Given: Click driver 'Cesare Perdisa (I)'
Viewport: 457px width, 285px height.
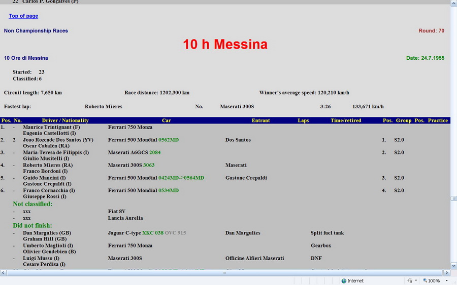Looking at the screenshot, I should pyautogui.click(x=44, y=264).
